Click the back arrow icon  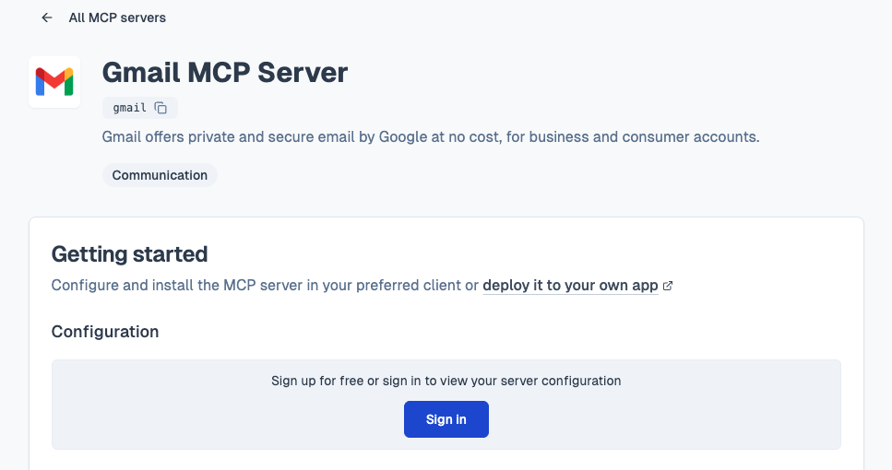47,18
